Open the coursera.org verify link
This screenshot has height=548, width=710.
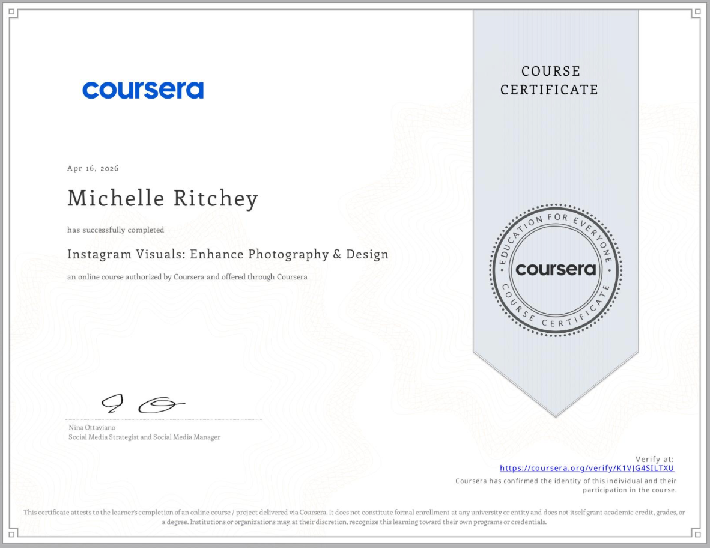pos(587,468)
